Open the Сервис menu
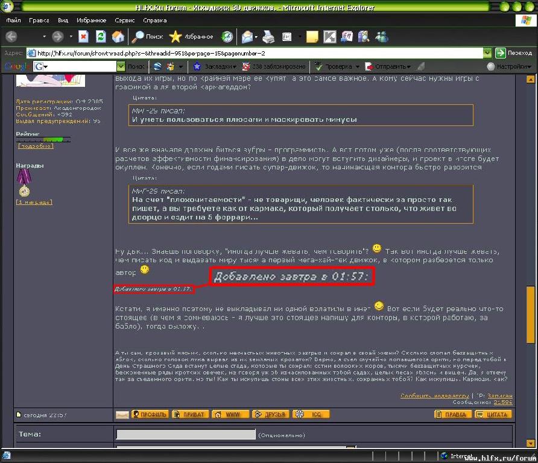 point(124,20)
